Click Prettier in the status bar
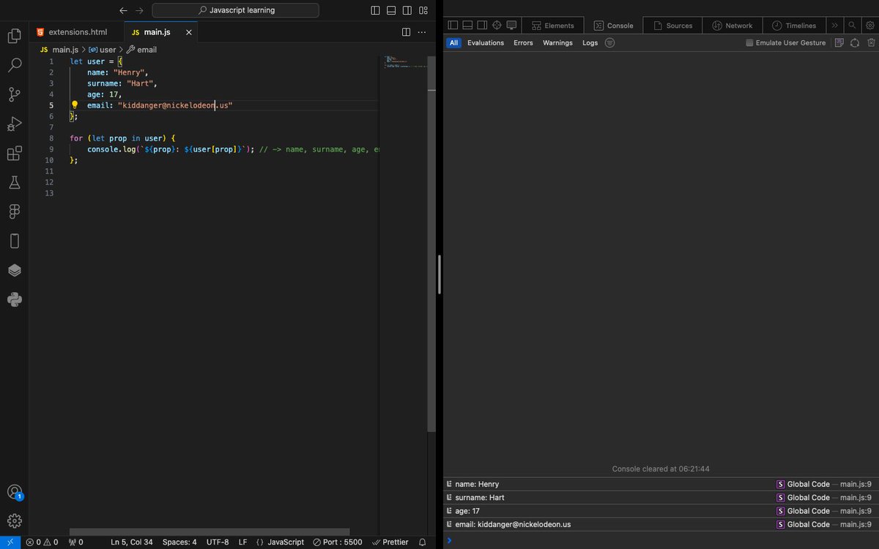This screenshot has height=549, width=879. point(394,542)
